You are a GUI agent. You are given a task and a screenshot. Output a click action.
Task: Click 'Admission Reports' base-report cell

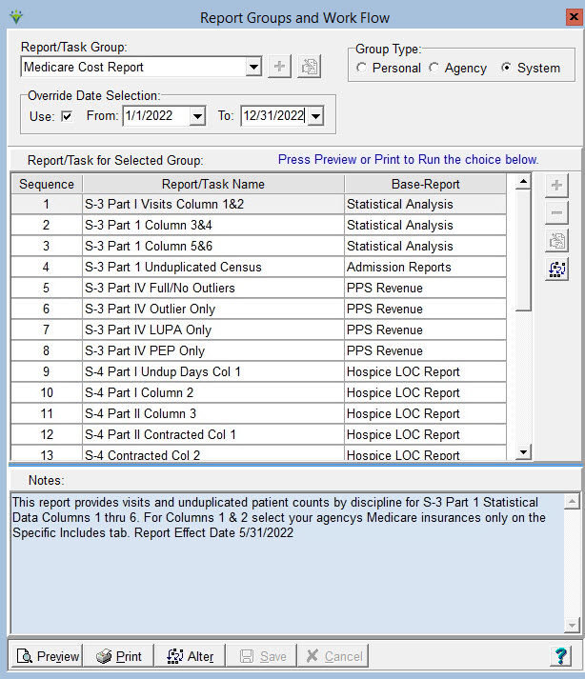point(426,267)
